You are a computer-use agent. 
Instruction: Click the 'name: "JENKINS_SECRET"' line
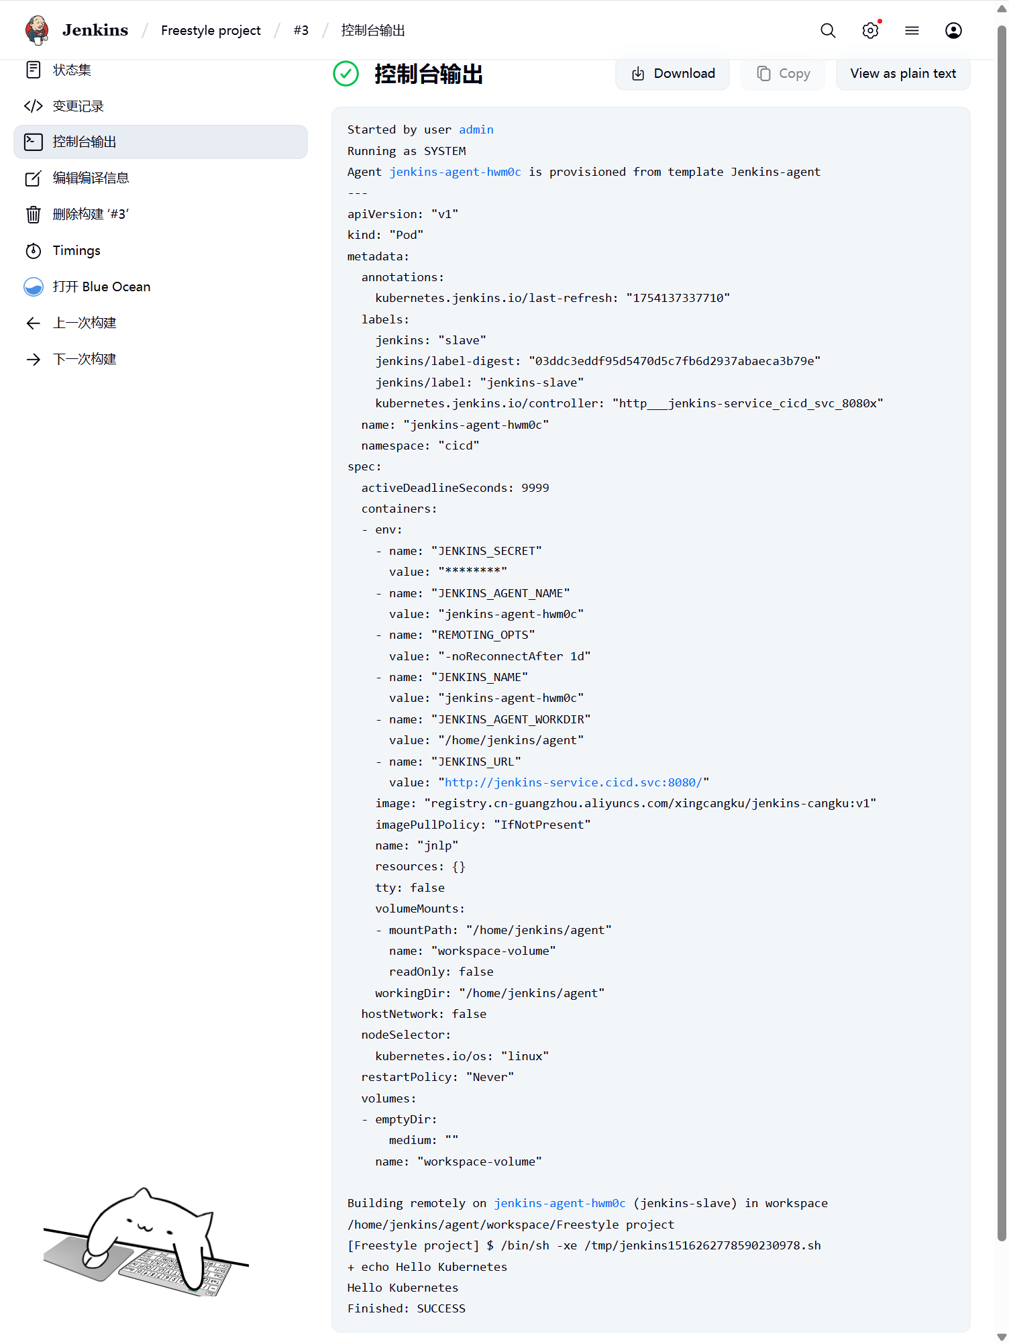(x=459, y=551)
